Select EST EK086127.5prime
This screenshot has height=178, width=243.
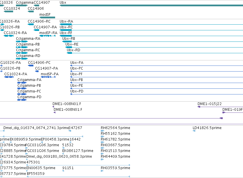point(78,151)
